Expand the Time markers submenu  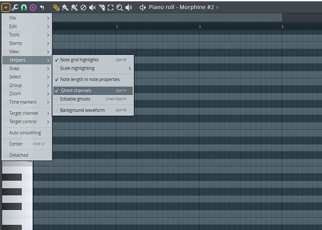(x=23, y=102)
